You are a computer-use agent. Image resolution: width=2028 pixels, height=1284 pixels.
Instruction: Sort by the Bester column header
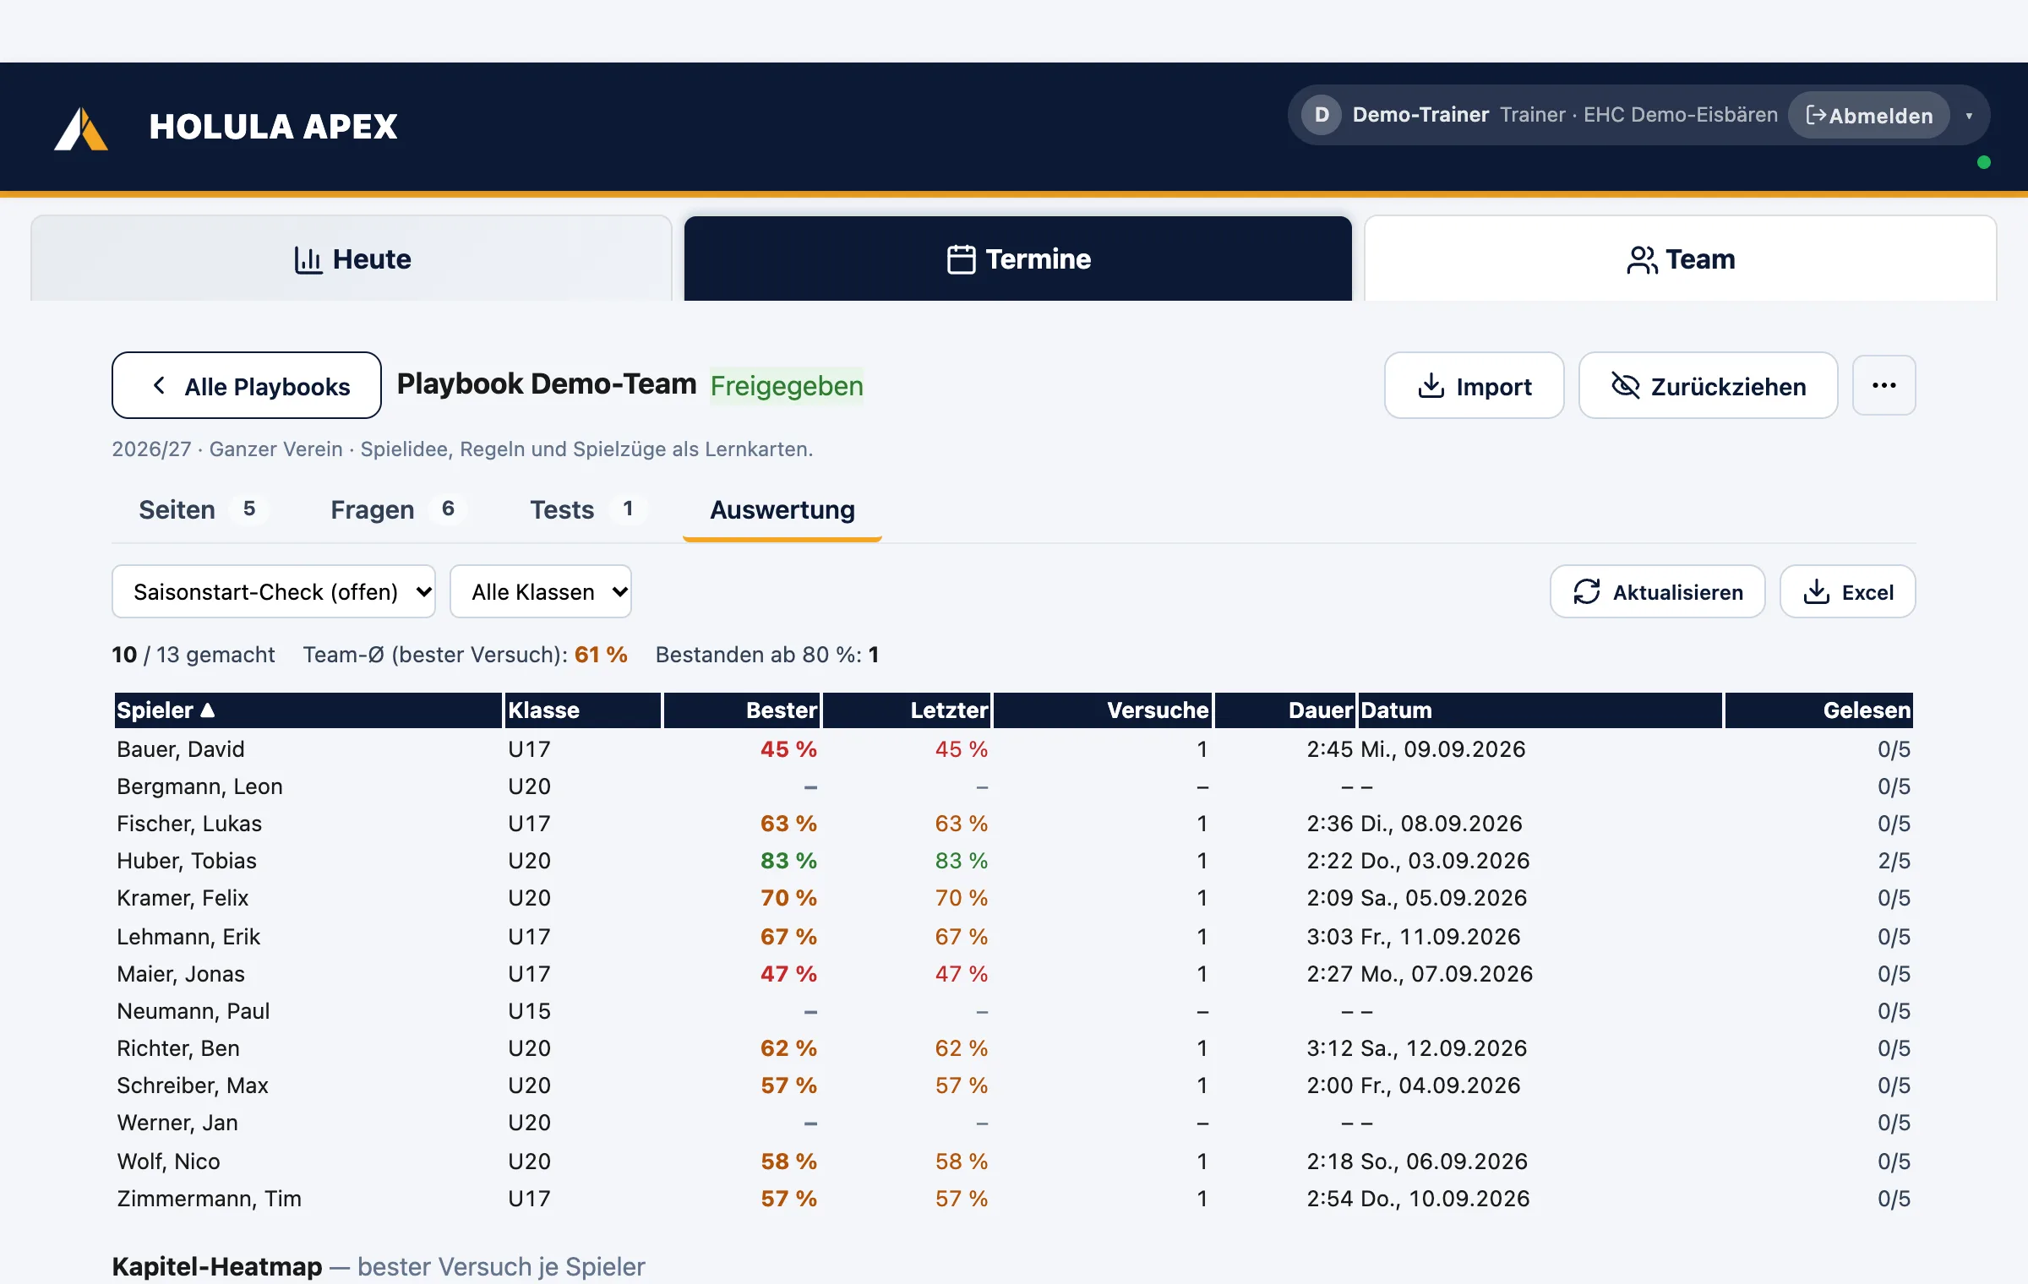click(741, 710)
